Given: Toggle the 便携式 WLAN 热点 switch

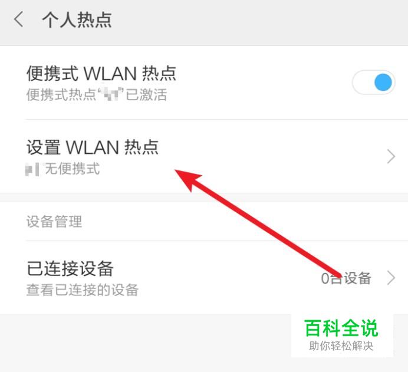Looking at the screenshot, I should (x=373, y=83).
